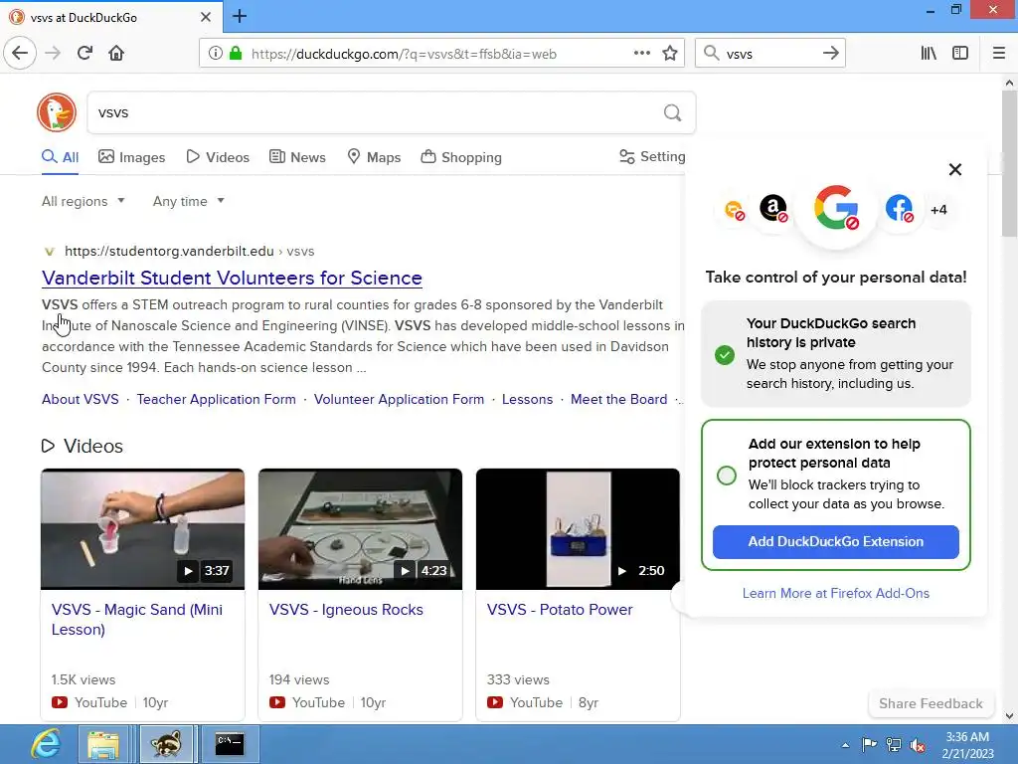
Task: Play the Igneous Rocks video thumbnail
Action: (x=360, y=529)
